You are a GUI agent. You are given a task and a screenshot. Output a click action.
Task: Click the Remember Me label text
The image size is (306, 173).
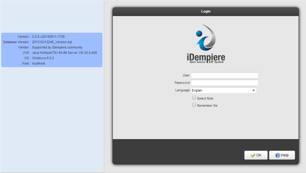(x=207, y=105)
